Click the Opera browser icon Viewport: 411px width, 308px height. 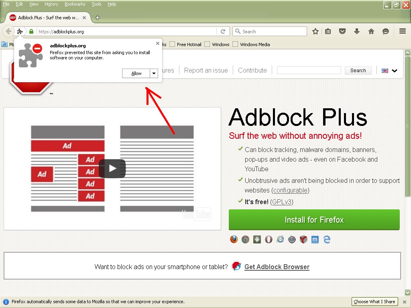(x=269, y=239)
